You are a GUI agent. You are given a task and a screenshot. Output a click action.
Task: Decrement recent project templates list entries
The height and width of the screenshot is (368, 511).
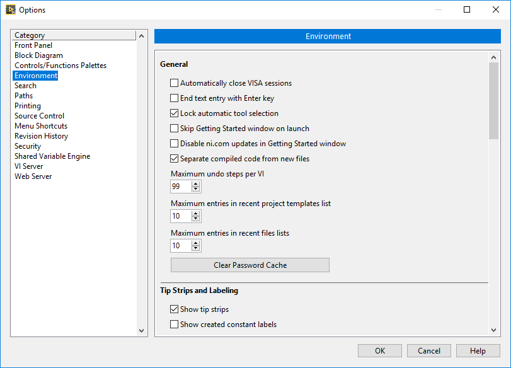pos(195,219)
